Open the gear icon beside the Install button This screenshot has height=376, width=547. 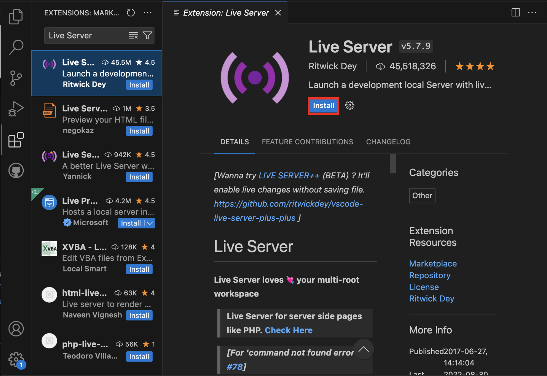[x=349, y=105]
